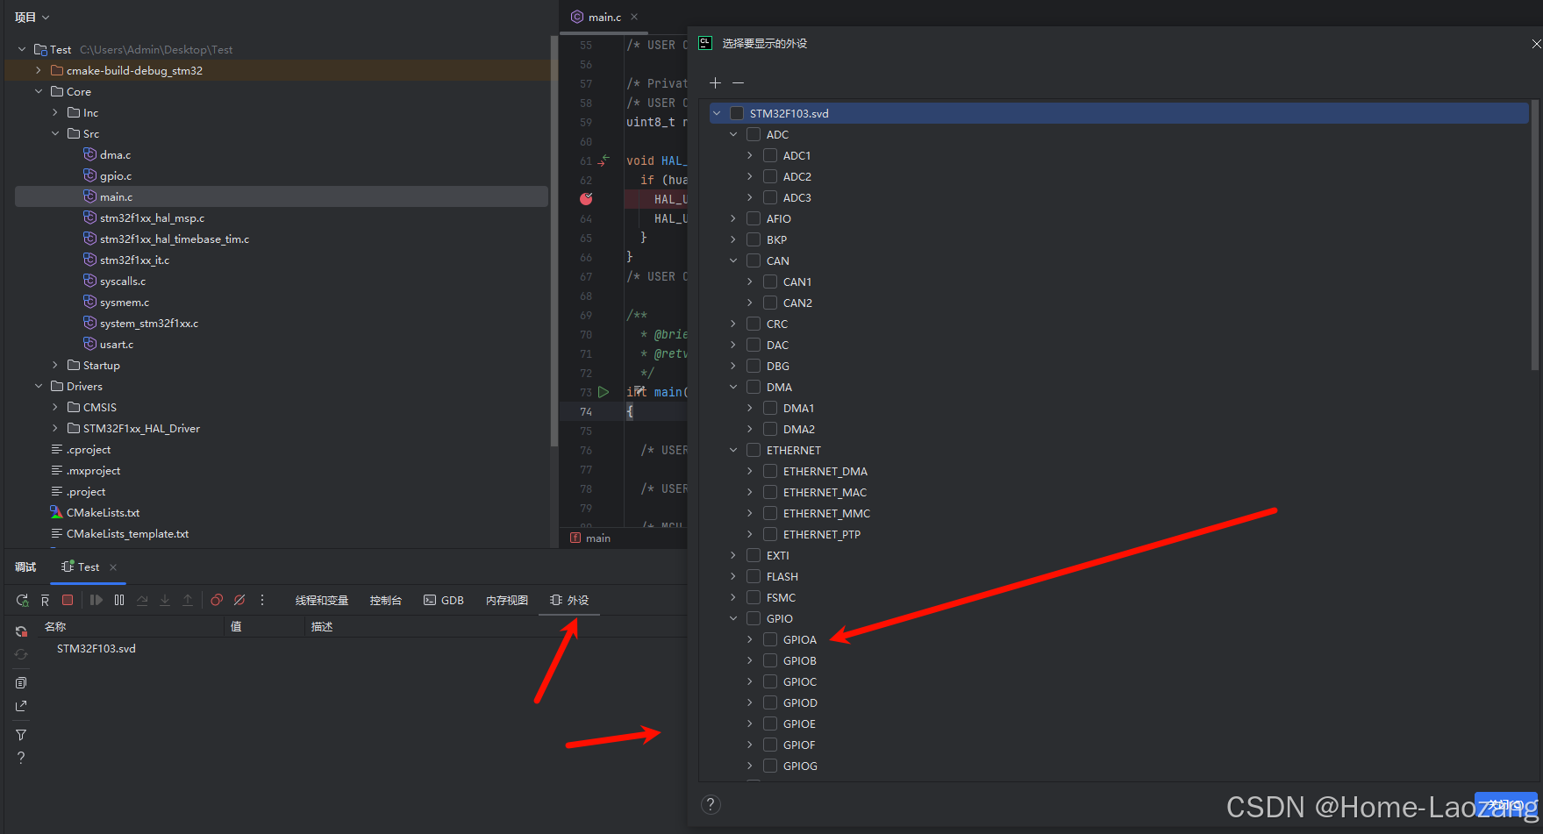Check the FLASH peripheral checkbox

pyautogui.click(x=754, y=576)
